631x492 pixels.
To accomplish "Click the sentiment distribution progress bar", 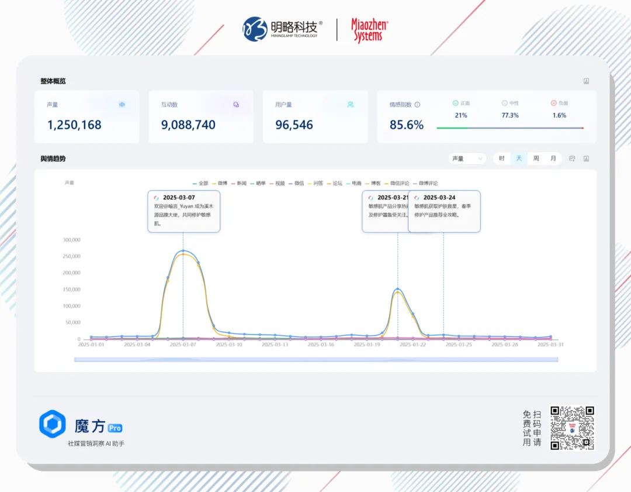I will coord(510,128).
